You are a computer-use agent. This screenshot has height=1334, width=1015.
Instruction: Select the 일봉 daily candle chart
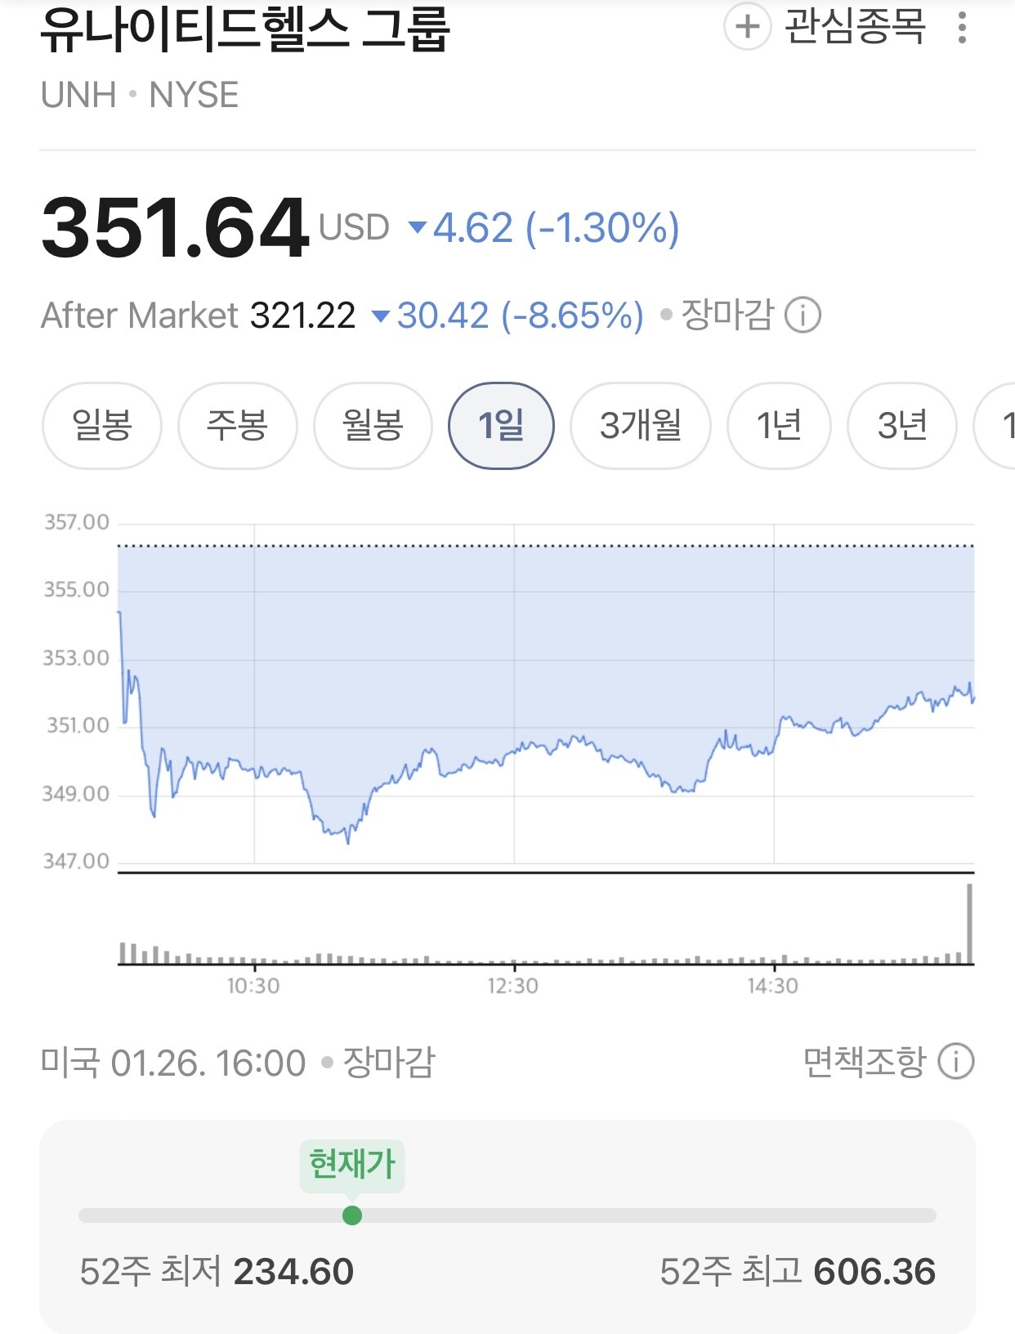pyautogui.click(x=102, y=426)
